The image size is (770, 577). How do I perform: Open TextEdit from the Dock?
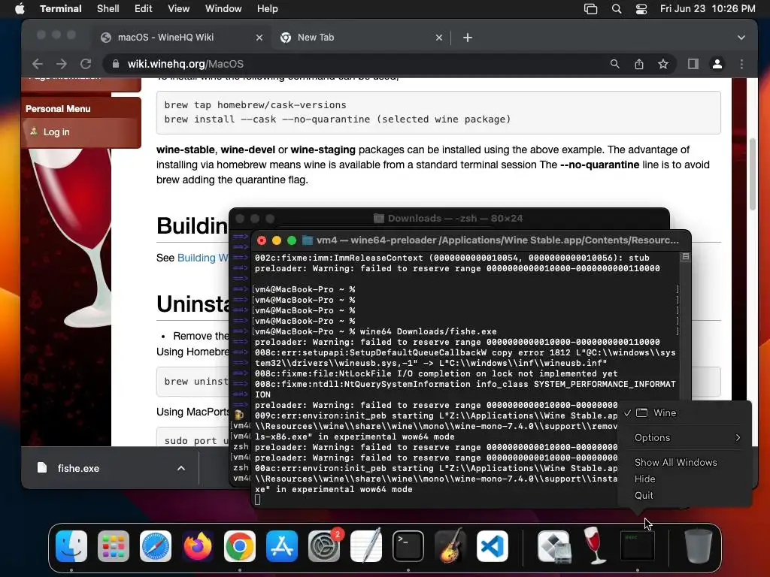[x=366, y=546]
